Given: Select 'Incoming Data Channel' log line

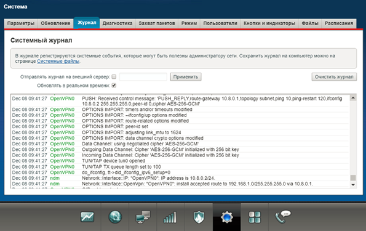Looking at the screenshot, I should (x=180, y=155).
